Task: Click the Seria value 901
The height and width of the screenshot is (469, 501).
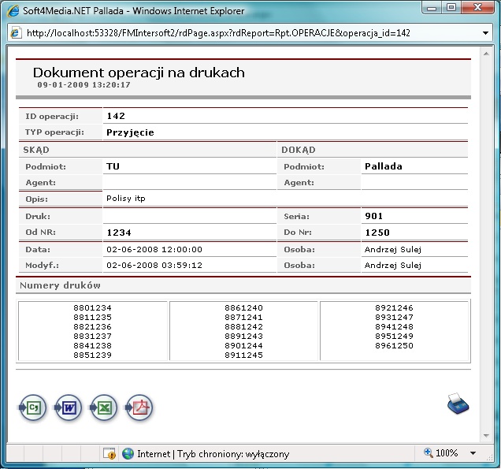Action: tap(374, 216)
